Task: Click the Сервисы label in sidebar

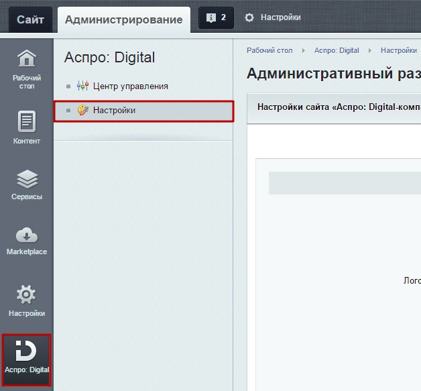Action: point(27,197)
